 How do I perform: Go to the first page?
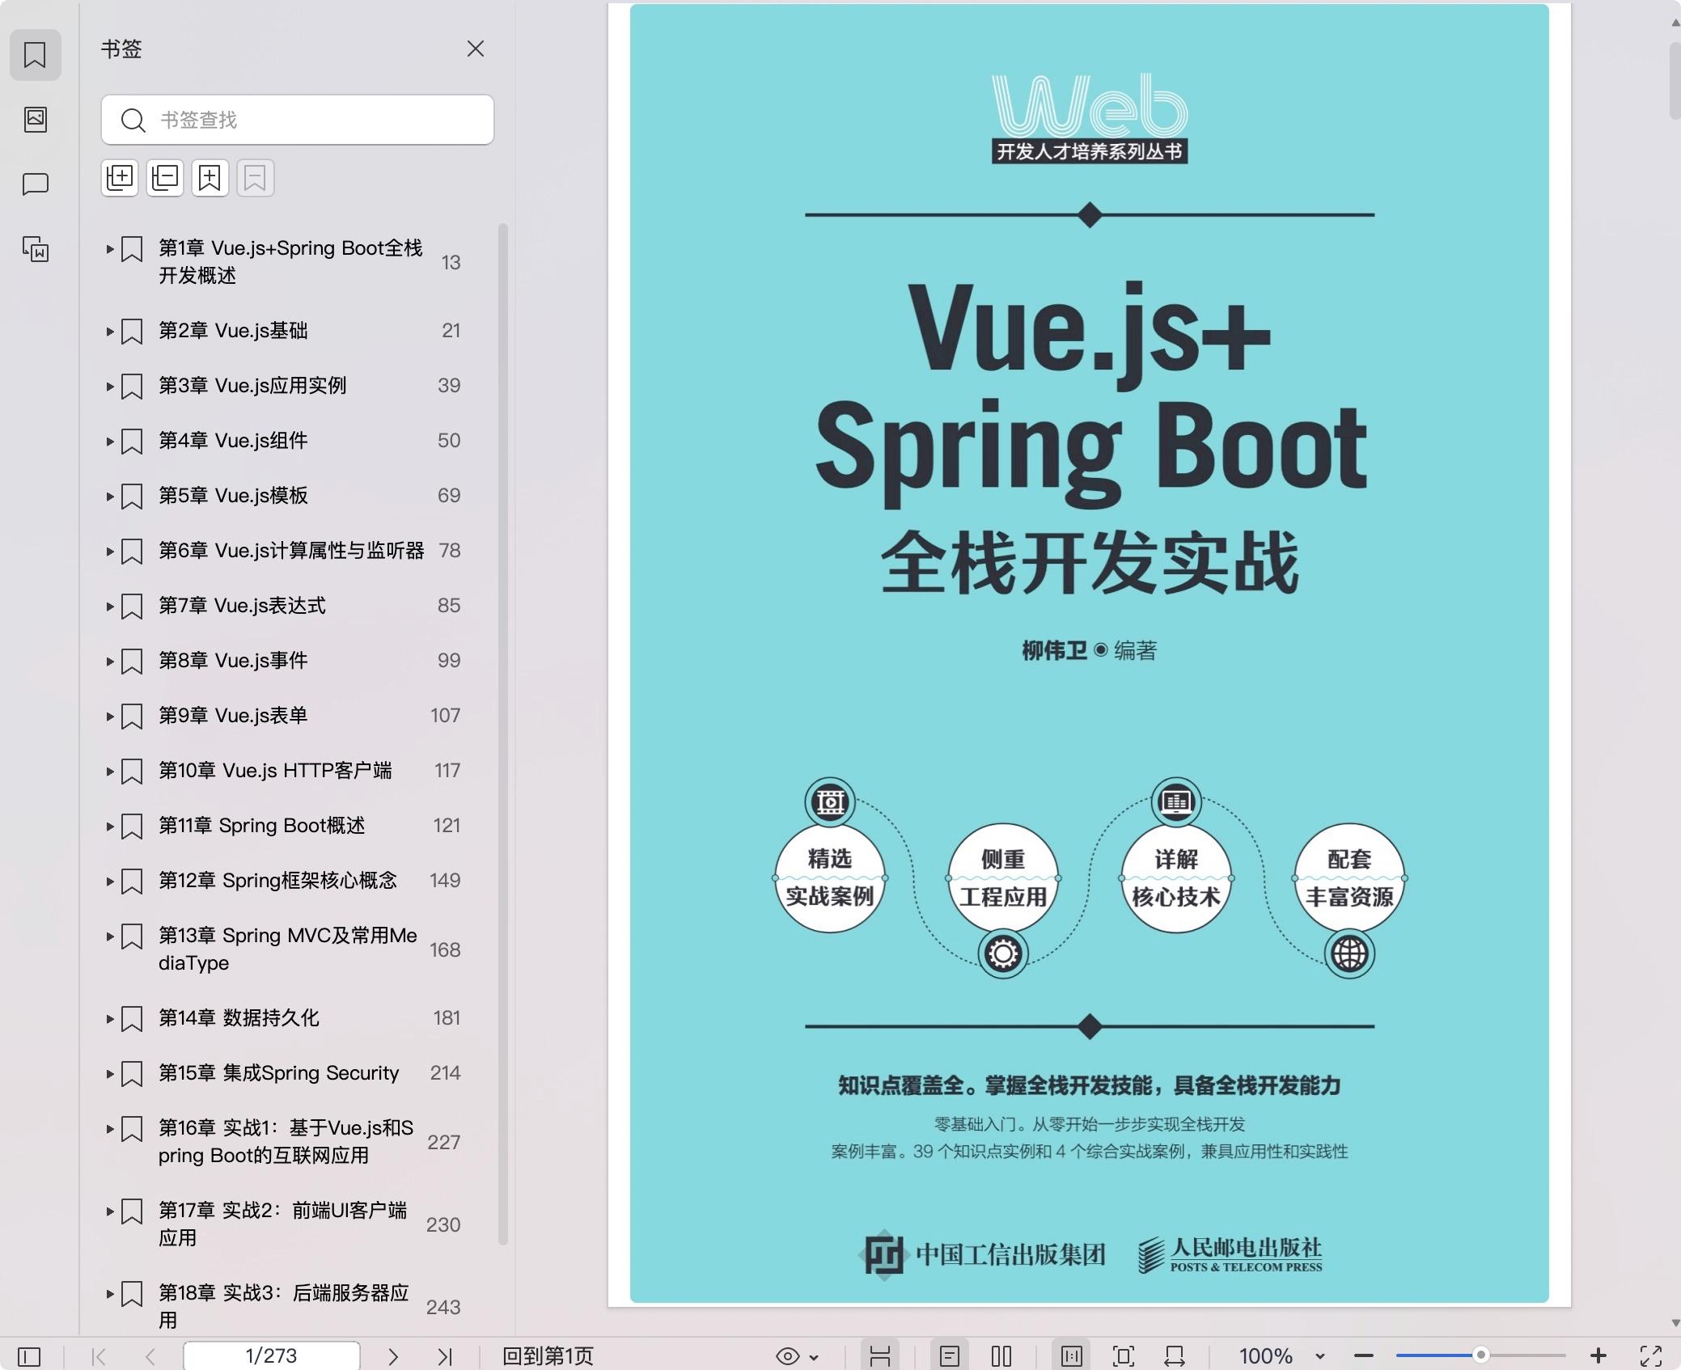99,1356
